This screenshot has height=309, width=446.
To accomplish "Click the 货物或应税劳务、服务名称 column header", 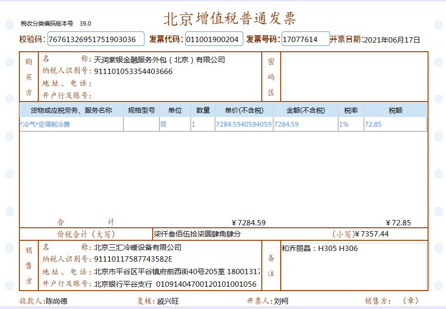I will 71,110.
